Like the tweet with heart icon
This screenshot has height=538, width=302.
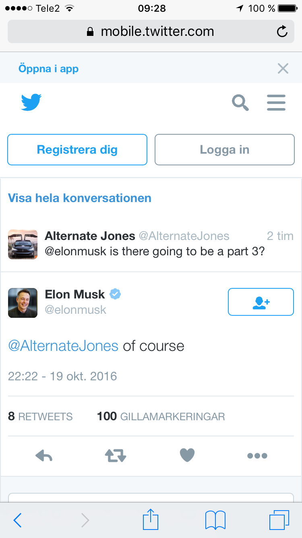pyautogui.click(x=187, y=455)
